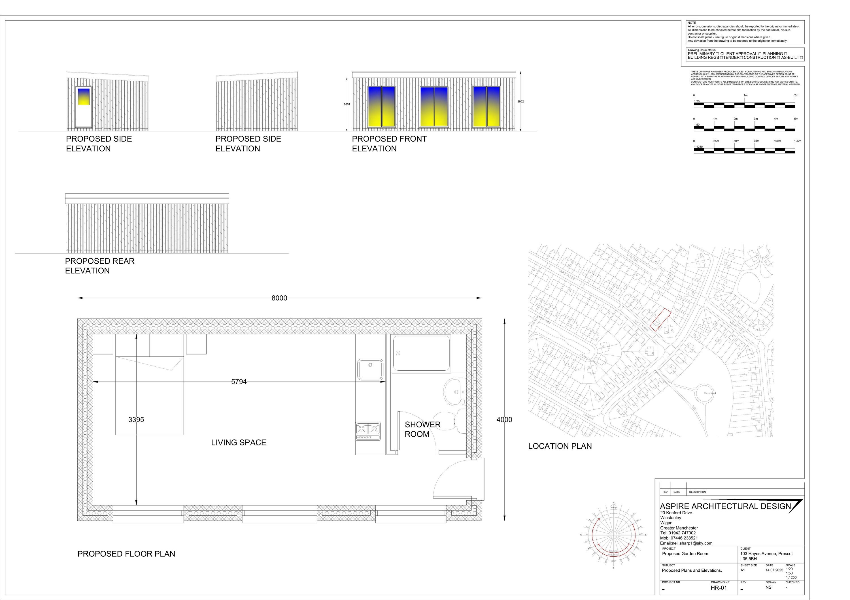Image resolution: width=850 pixels, height=600 pixels.
Task: Tick the PLANNING status checkbox
Action: click(786, 54)
